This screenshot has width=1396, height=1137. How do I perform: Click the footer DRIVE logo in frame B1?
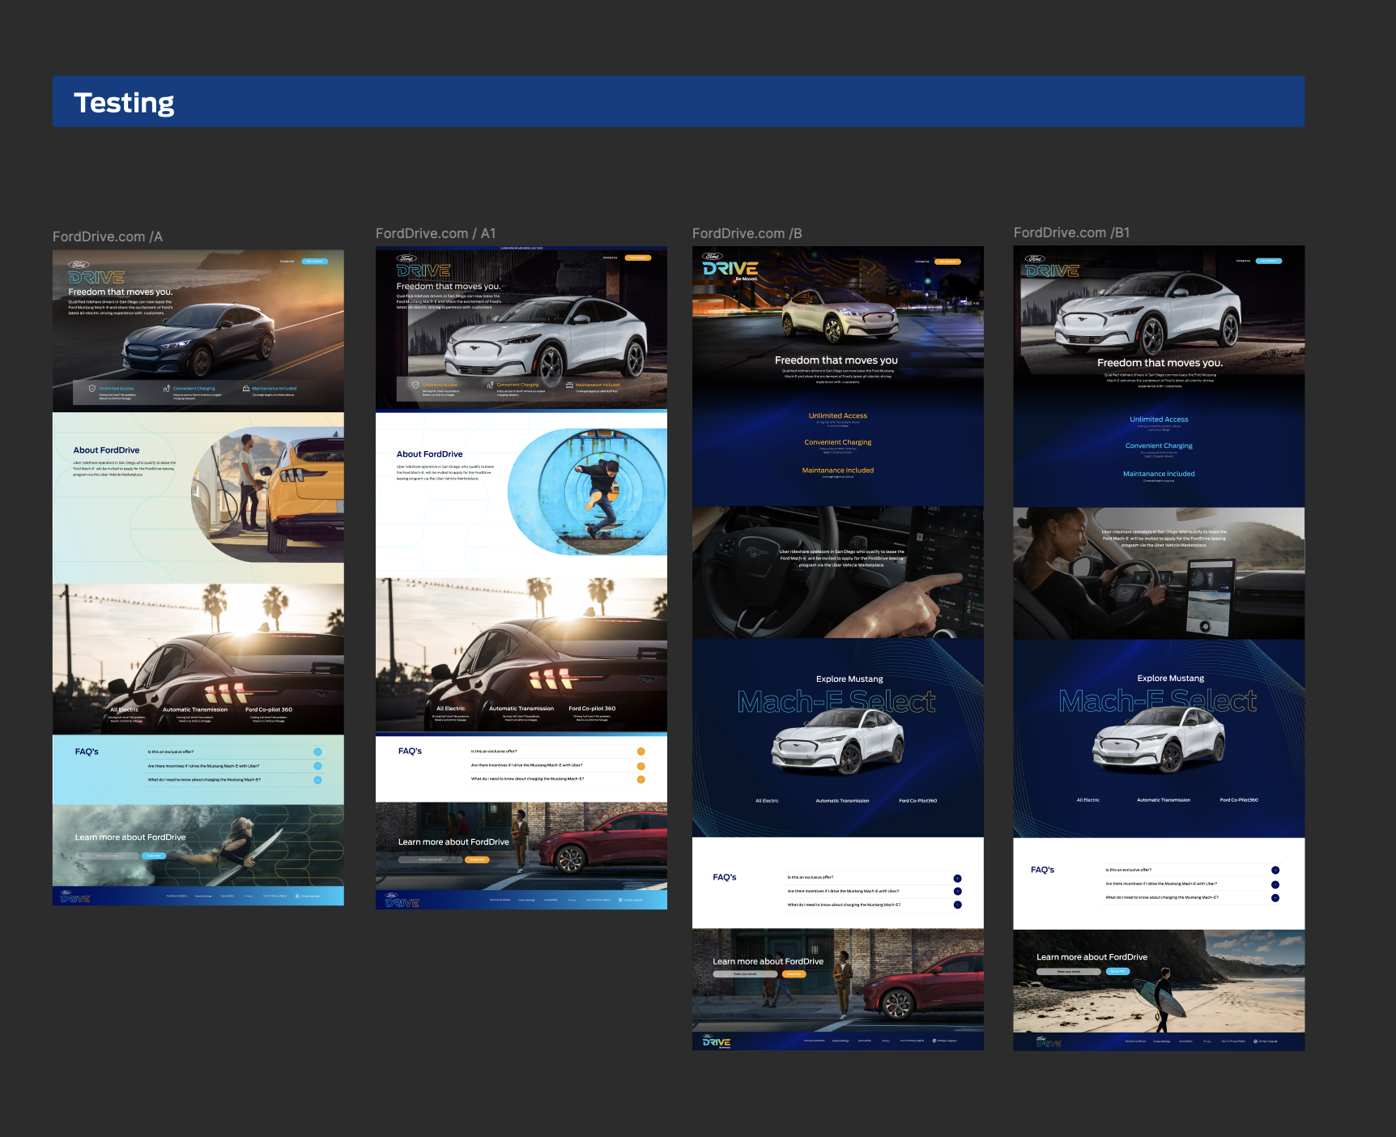pos(1049,1041)
